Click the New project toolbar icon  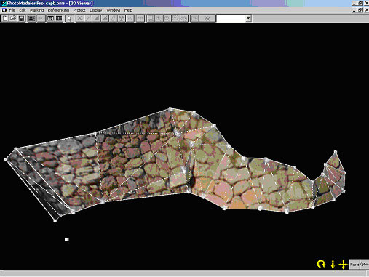[5, 18]
